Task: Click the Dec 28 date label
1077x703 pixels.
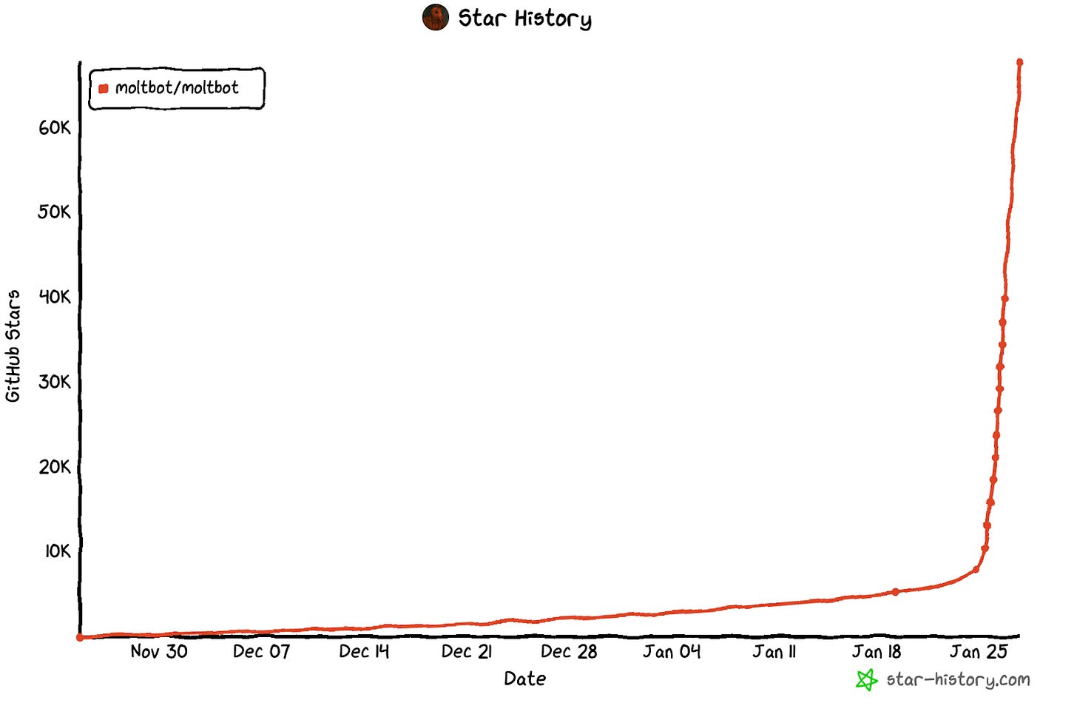Action: [569, 652]
